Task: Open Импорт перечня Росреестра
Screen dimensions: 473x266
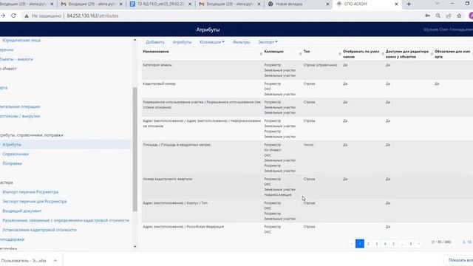Action: coord(30,192)
